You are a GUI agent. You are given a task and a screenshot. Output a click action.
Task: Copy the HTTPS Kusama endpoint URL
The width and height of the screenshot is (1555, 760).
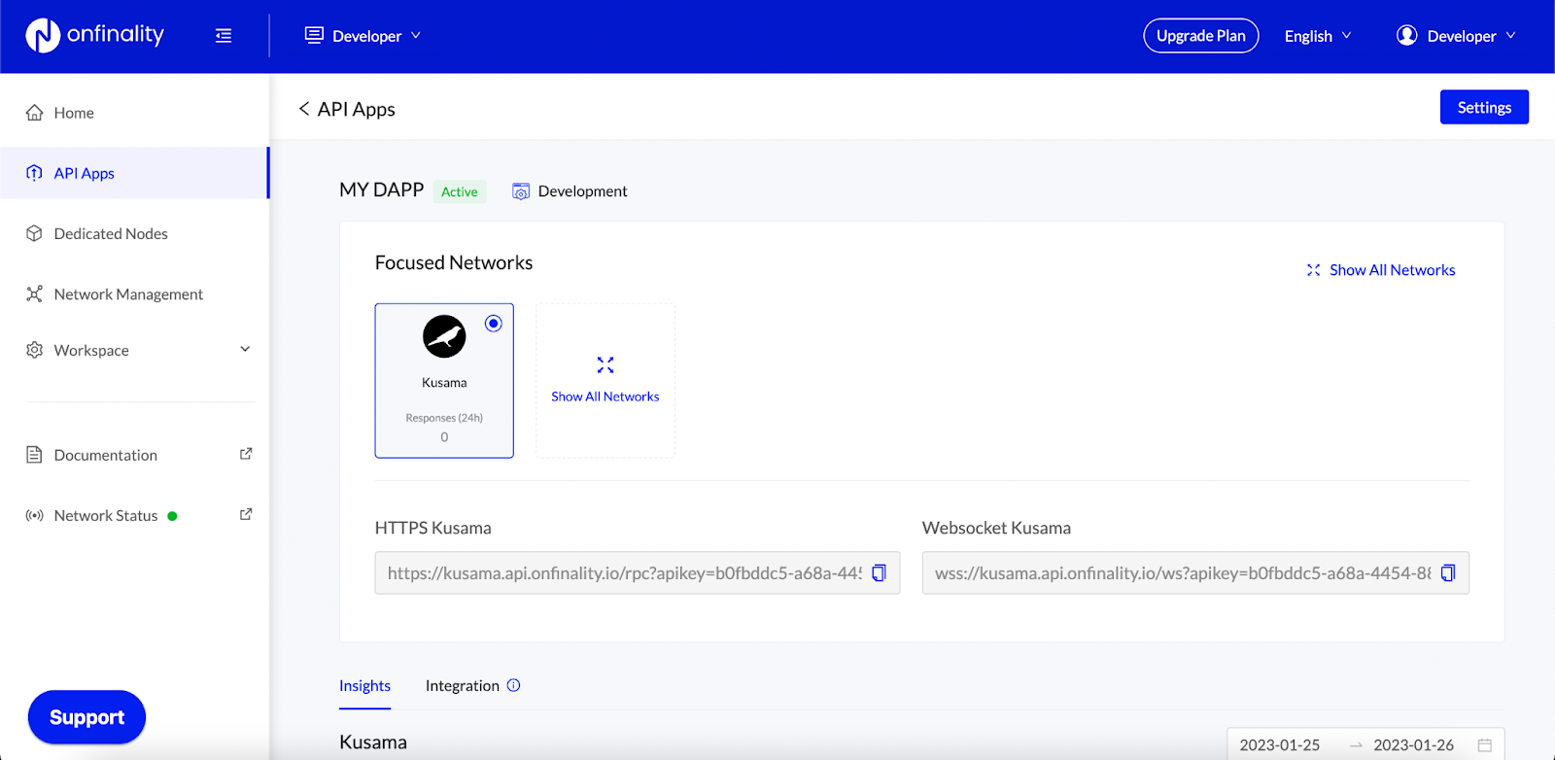879,573
